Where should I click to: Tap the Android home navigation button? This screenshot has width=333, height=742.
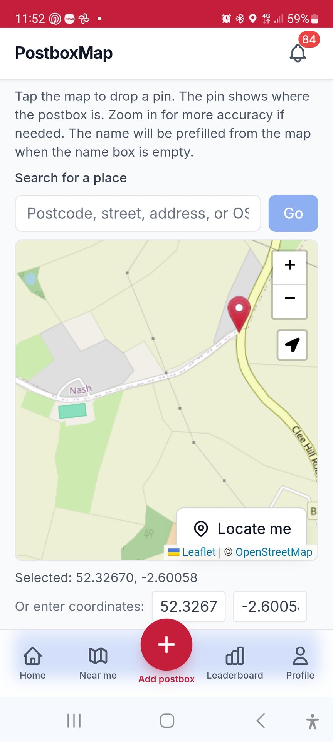pyautogui.click(x=167, y=721)
